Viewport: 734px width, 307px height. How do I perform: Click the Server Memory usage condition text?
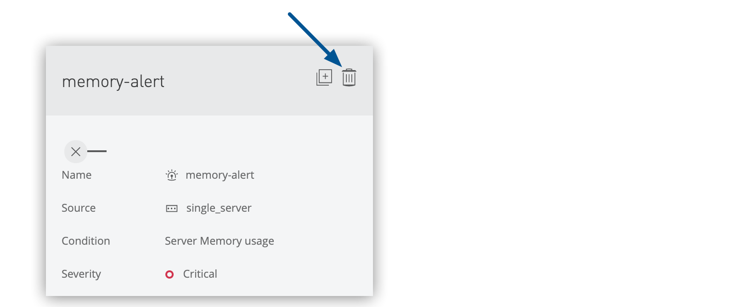[219, 241]
